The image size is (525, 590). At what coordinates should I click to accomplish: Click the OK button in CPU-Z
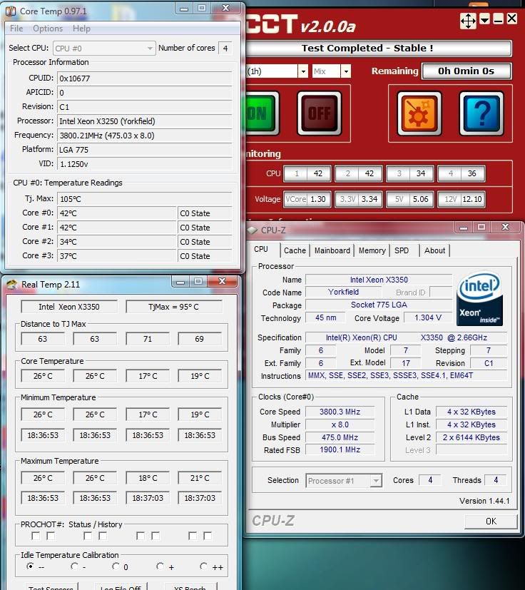(491, 521)
